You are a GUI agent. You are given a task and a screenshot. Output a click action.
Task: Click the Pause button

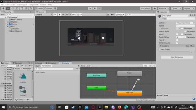[95, 8]
